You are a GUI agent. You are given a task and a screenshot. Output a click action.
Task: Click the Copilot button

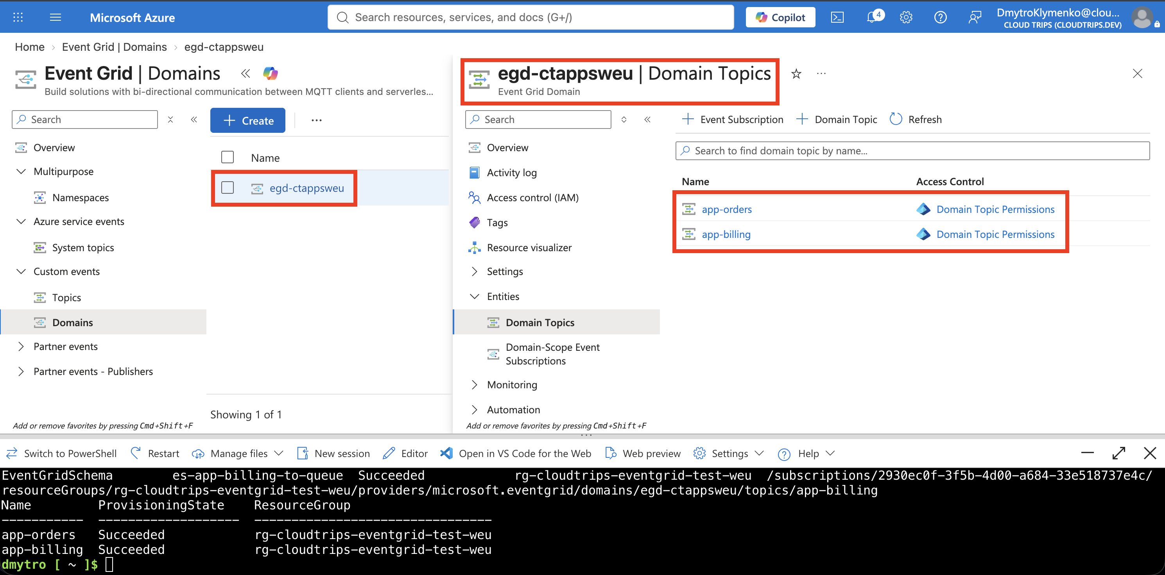click(x=780, y=17)
